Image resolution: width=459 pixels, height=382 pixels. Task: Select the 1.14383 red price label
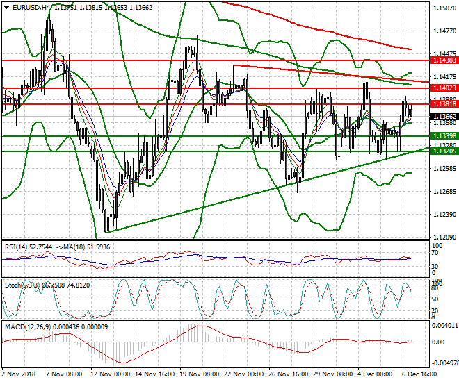point(444,60)
